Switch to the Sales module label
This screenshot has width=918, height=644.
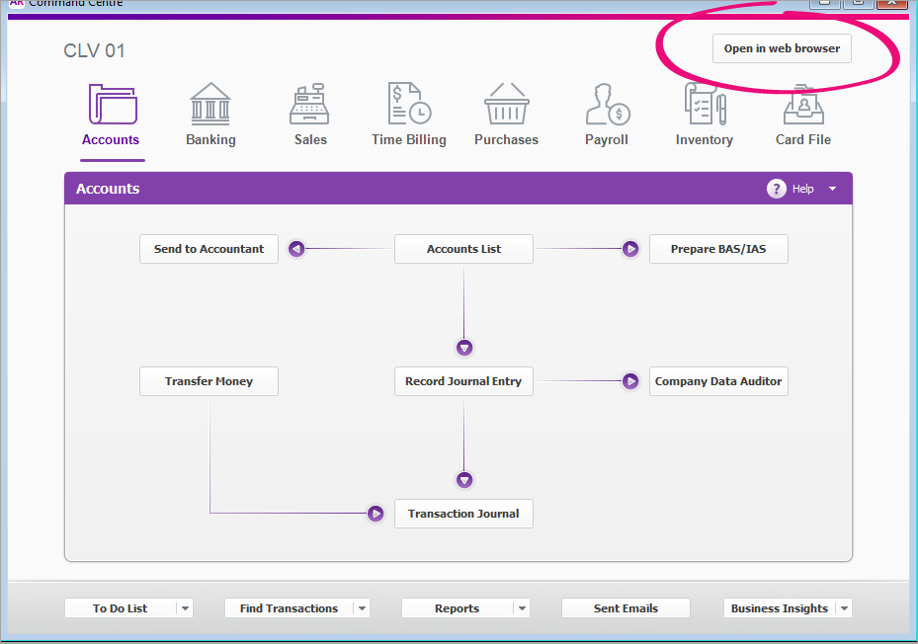coord(310,139)
